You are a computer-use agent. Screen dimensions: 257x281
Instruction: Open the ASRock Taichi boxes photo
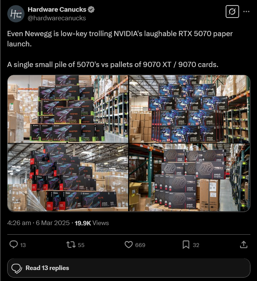[x=190, y=177]
